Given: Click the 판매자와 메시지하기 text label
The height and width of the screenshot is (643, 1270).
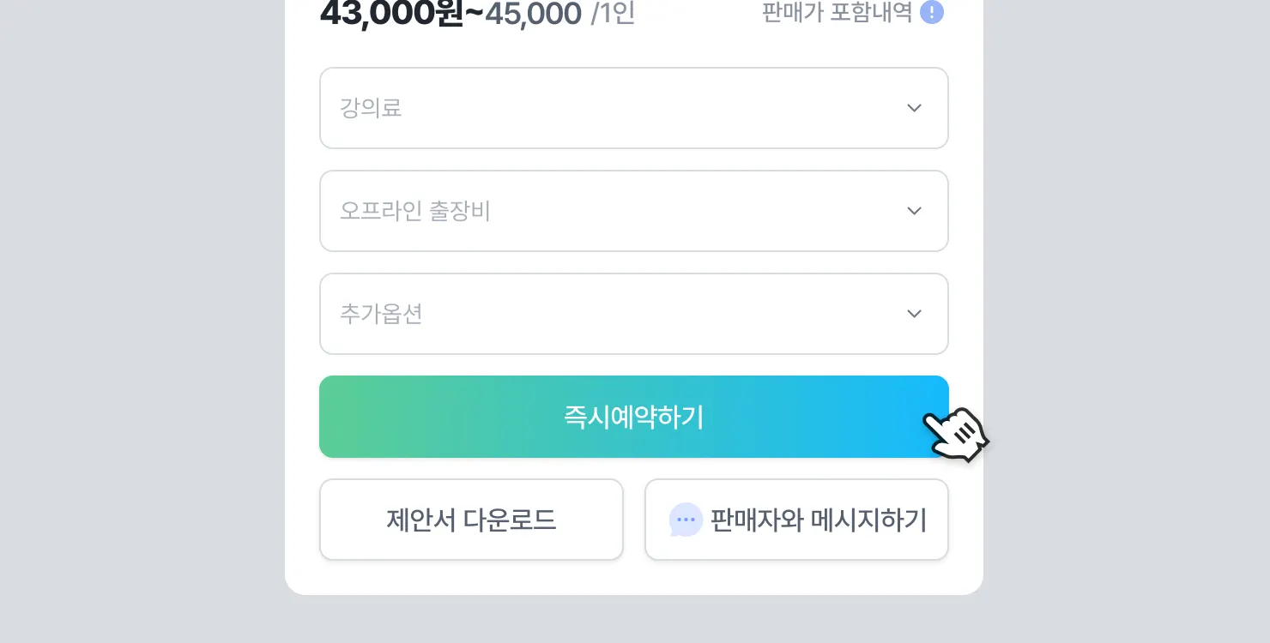Looking at the screenshot, I should [819, 520].
